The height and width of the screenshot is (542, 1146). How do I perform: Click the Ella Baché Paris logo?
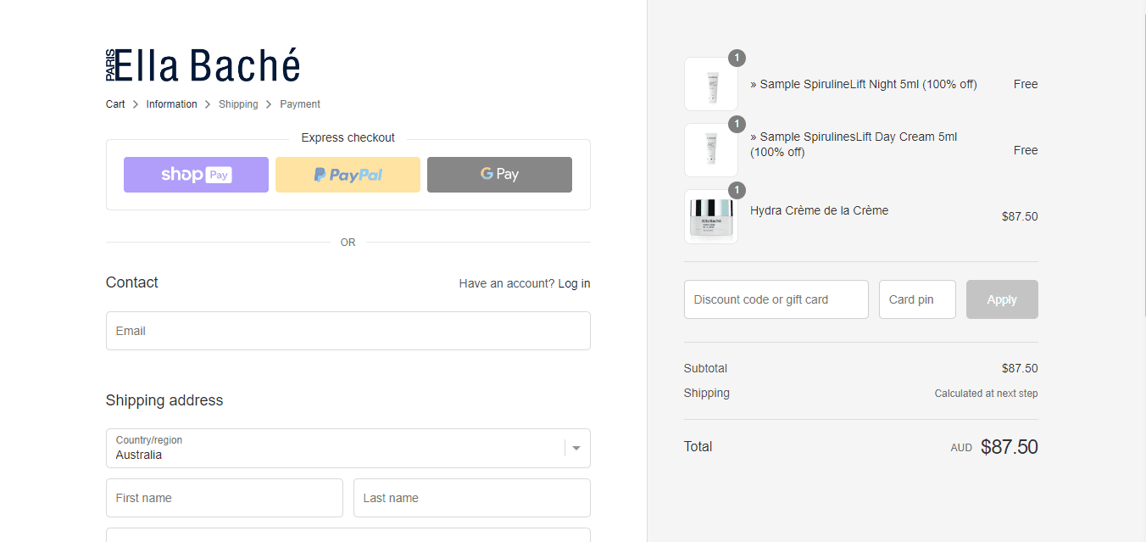pos(203,65)
